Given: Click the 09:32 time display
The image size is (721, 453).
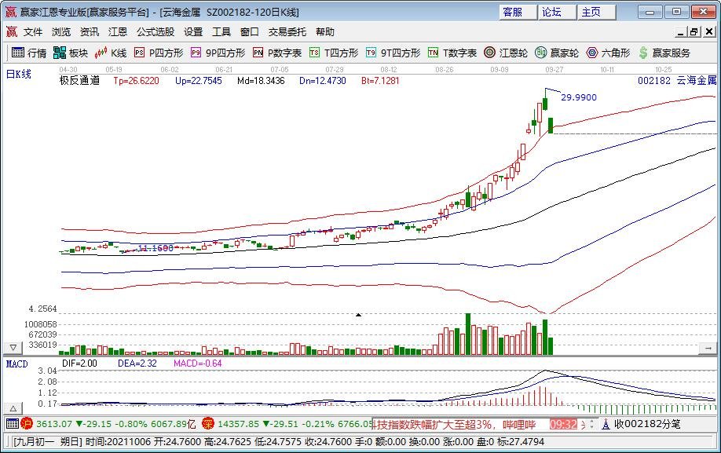Looking at the screenshot, I should [x=563, y=424].
